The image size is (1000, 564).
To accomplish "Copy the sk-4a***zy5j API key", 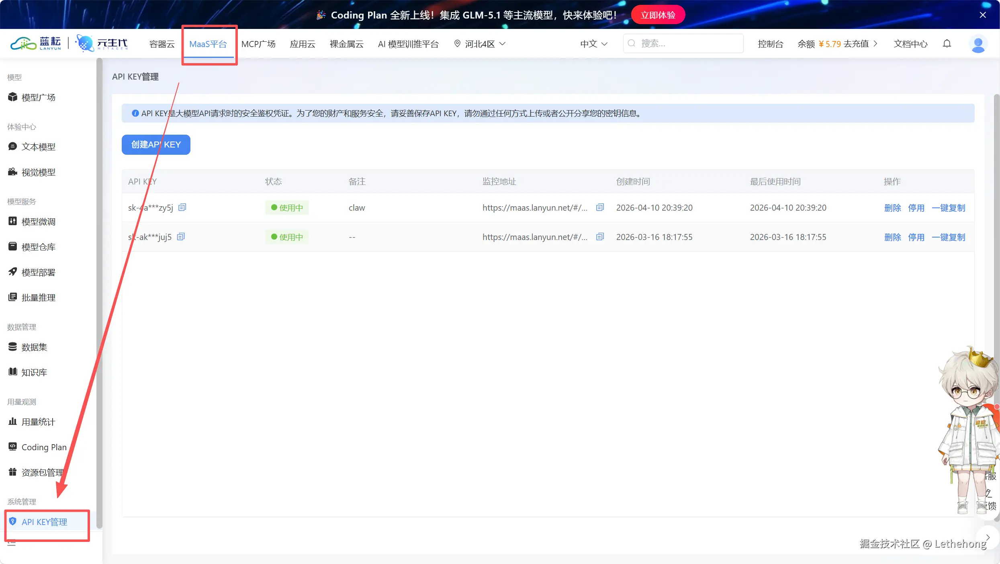I will (182, 207).
